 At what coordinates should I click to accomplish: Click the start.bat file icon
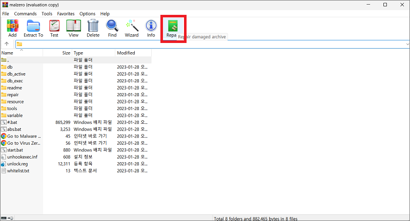[4, 150]
